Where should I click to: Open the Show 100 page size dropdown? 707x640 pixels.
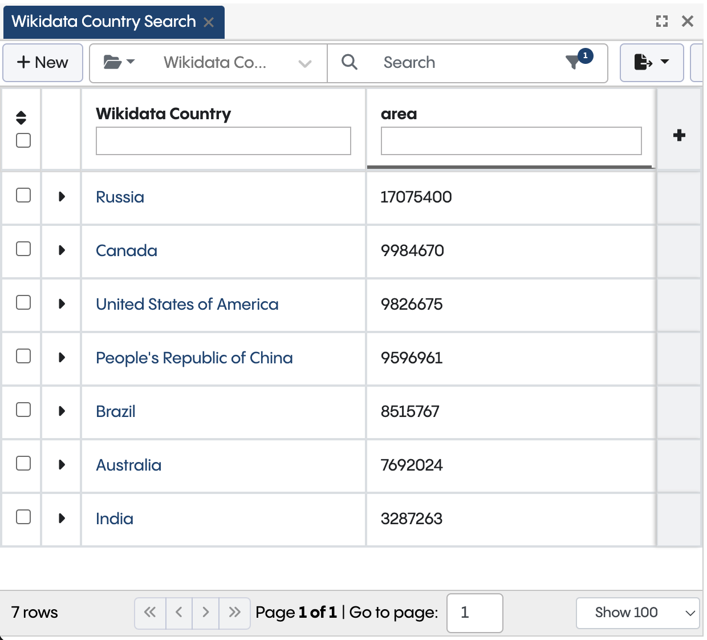(x=637, y=613)
